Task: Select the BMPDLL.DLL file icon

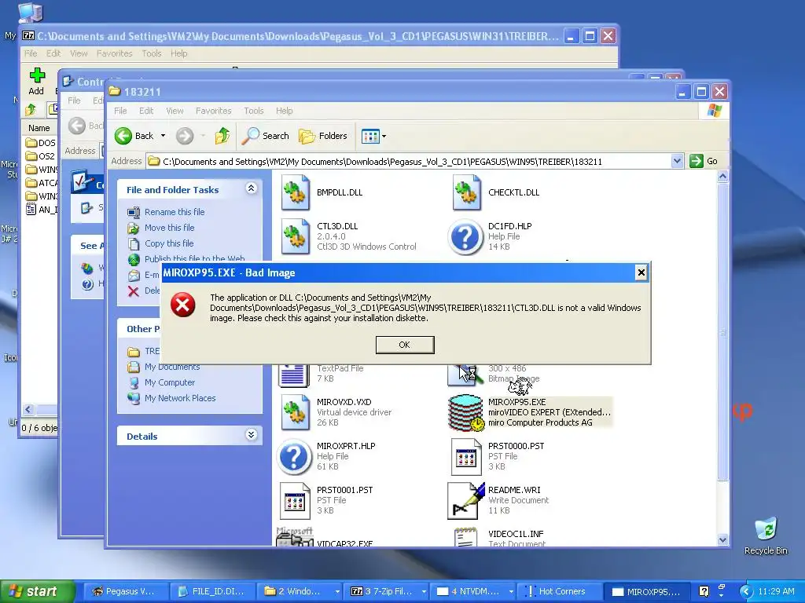Action: point(296,193)
